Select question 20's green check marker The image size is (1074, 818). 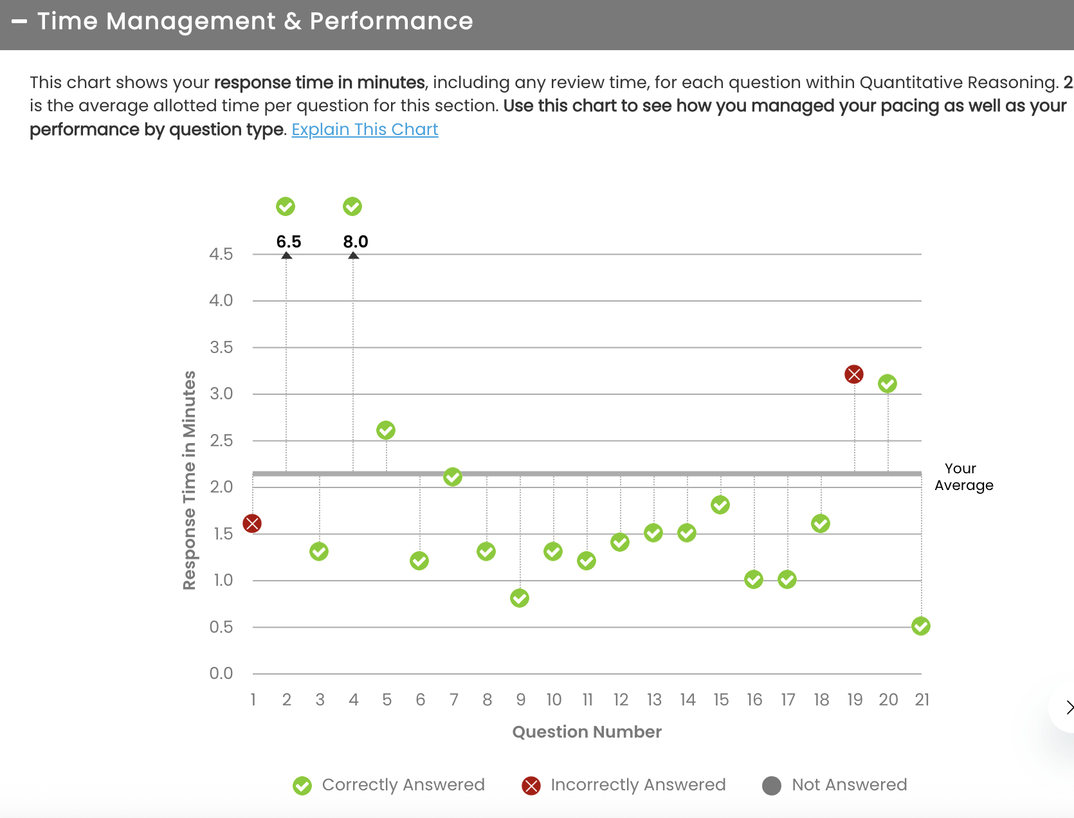887,384
